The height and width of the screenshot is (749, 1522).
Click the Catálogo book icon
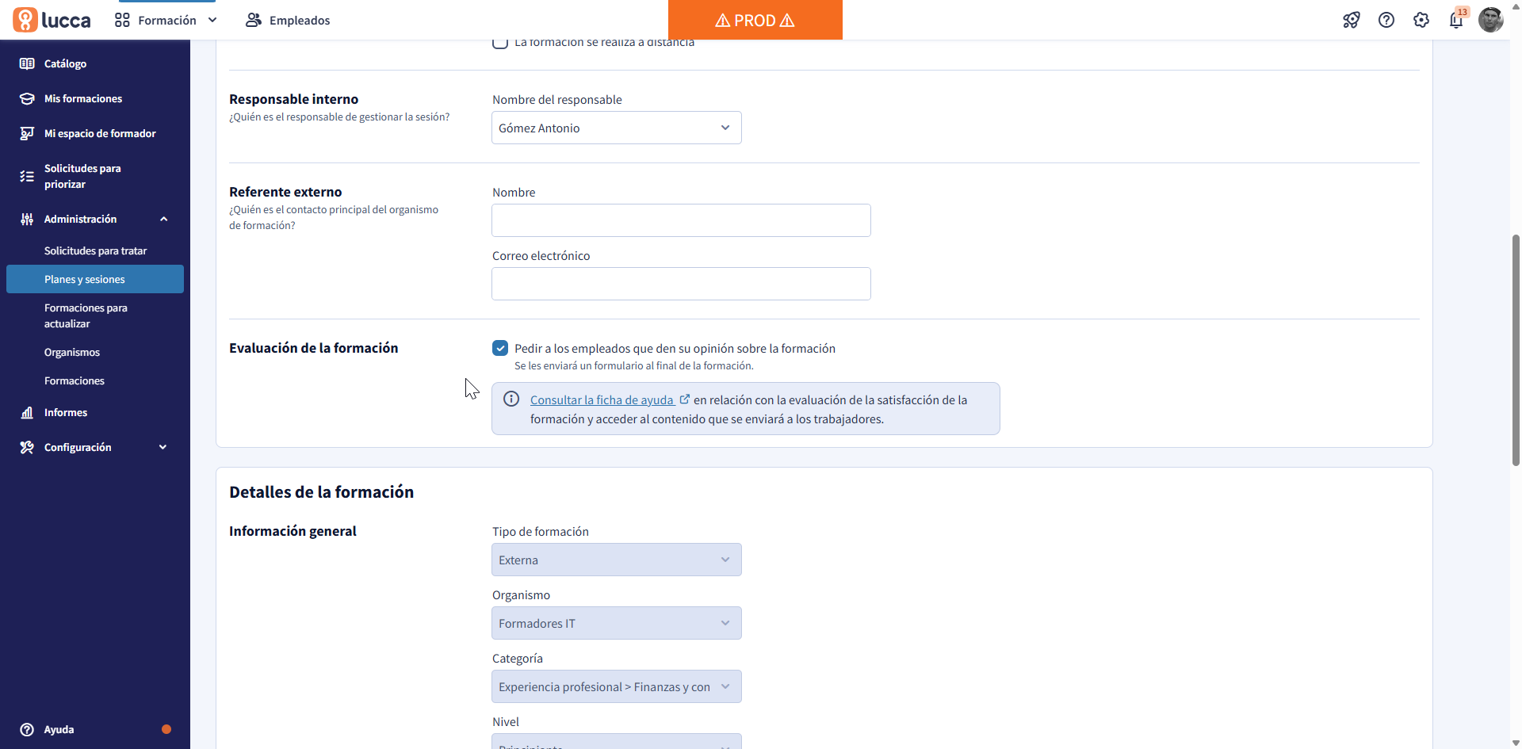tap(27, 63)
